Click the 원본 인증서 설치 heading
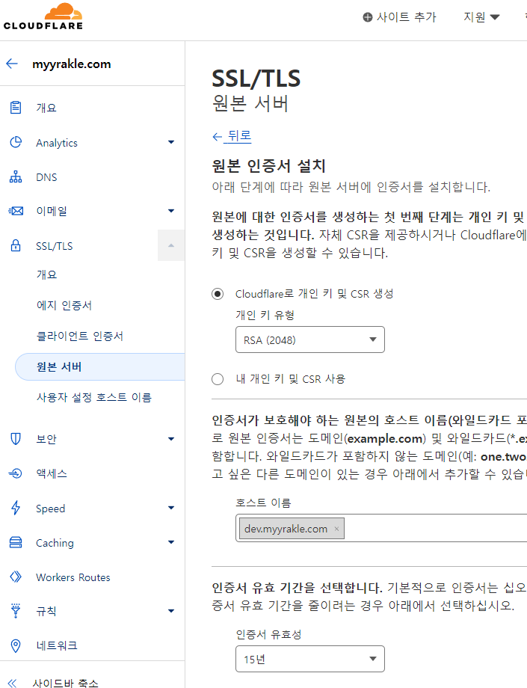Screen dimensions: 527x688 tap(268, 166)
